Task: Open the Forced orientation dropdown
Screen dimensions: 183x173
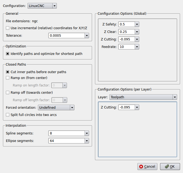Action: tap(56, 108)
